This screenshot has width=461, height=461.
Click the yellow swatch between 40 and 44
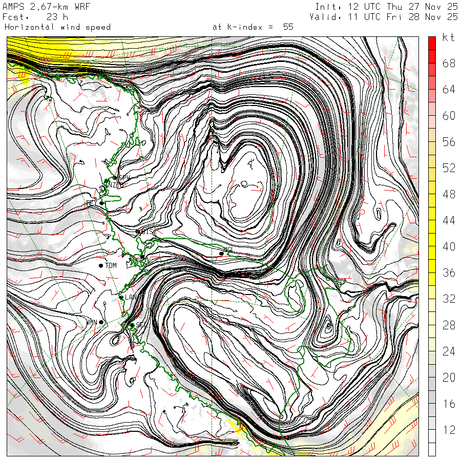[x=432, y=240]
